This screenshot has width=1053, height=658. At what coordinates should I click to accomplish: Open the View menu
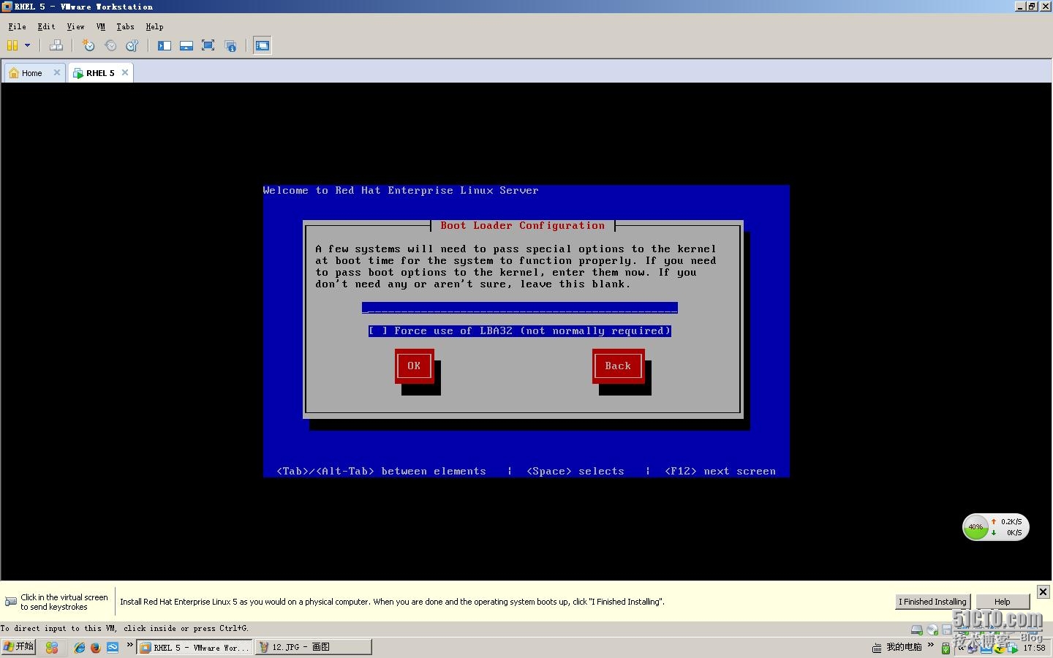click(75, 26)
